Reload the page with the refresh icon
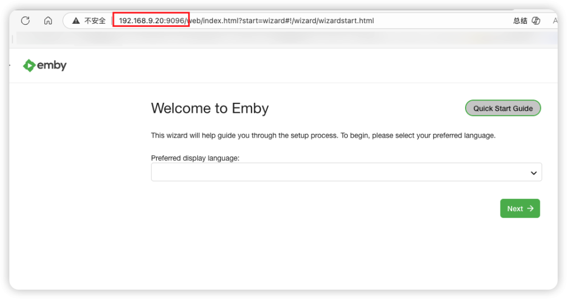 (x=25, y=20)
